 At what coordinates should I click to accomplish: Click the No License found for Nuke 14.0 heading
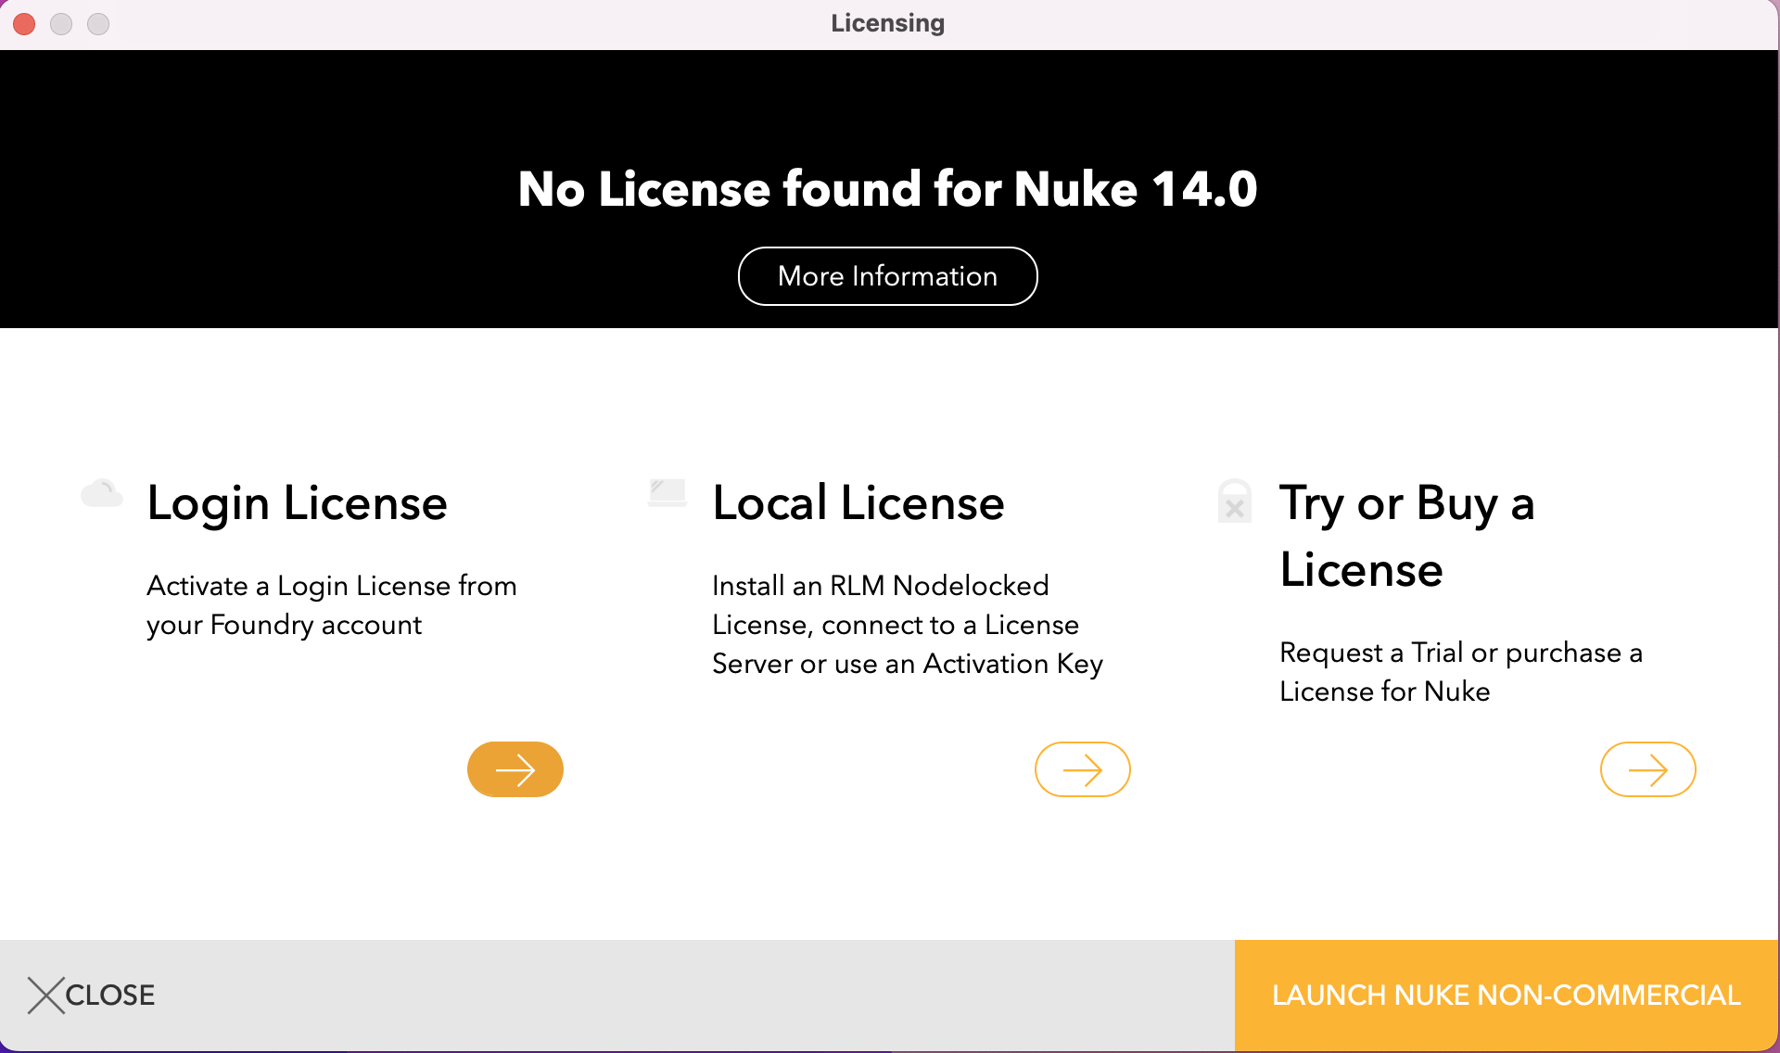[x=887, y=189]
